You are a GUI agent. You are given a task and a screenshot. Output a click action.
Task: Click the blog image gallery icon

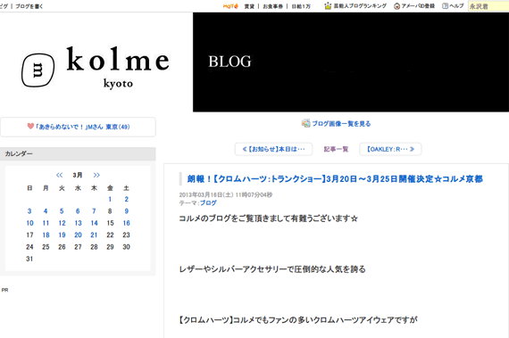(x=305, y=123)
